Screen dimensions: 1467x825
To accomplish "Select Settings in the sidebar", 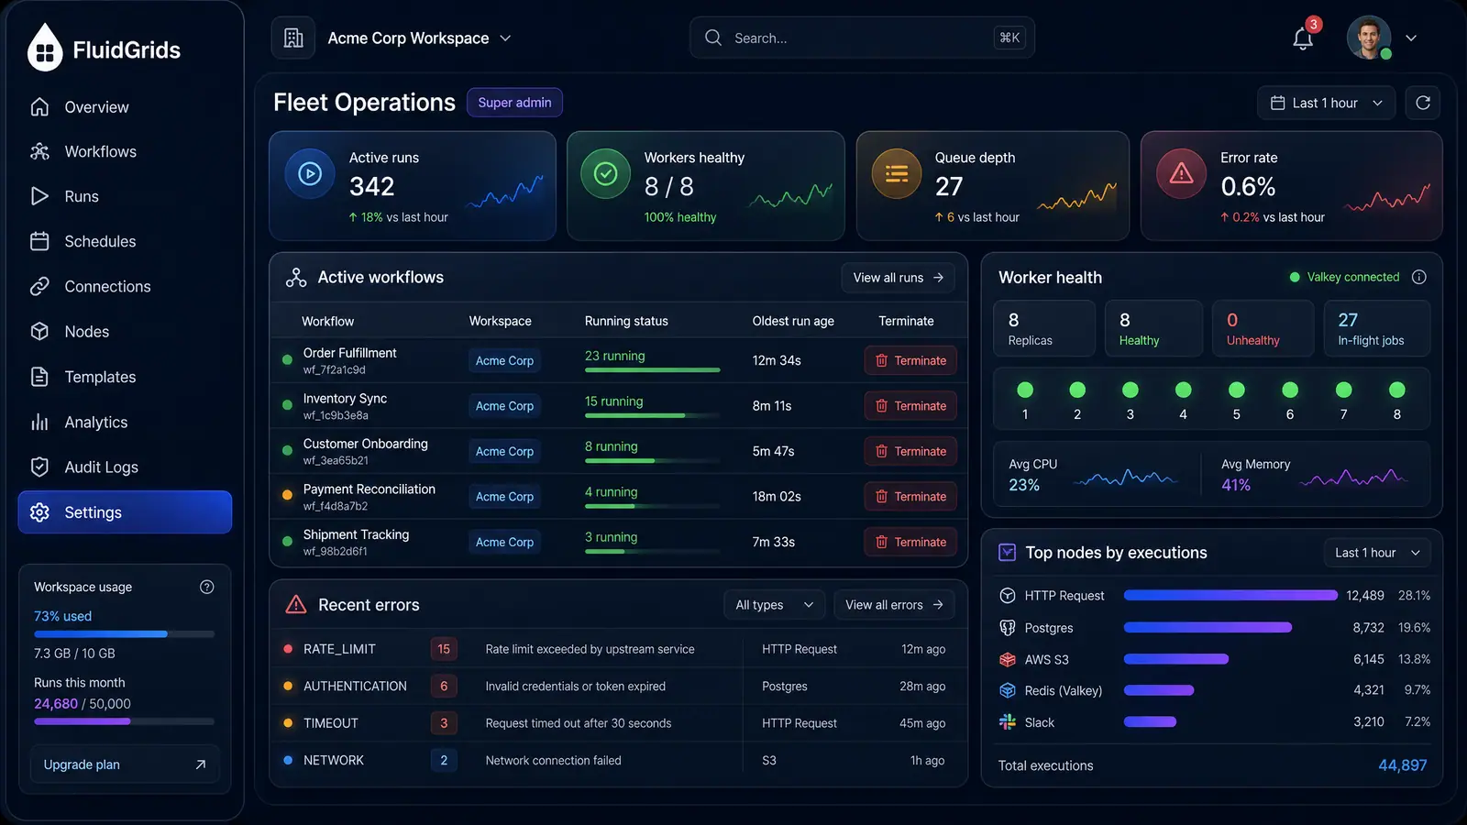I will pyautogui.click(x=125, y=512).
